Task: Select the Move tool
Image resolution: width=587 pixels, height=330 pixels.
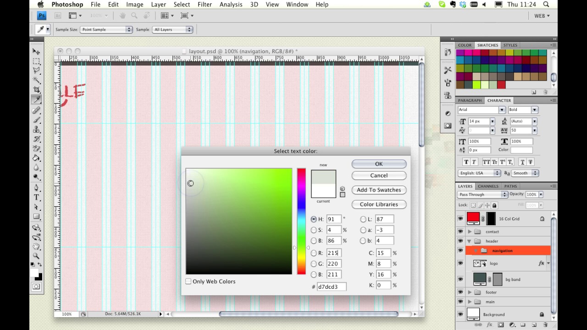Action: click(x=36, y=51)
